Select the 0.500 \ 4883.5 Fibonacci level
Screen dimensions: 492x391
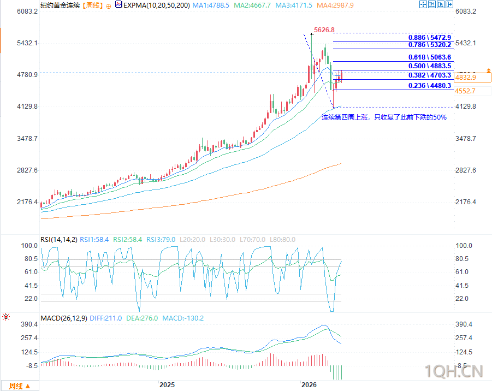pos(430,66)
